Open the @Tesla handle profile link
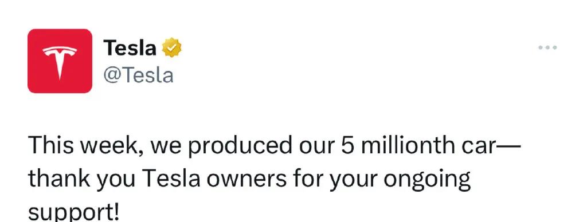The height and width of the screenshot is (222, 587). (138, 76)
